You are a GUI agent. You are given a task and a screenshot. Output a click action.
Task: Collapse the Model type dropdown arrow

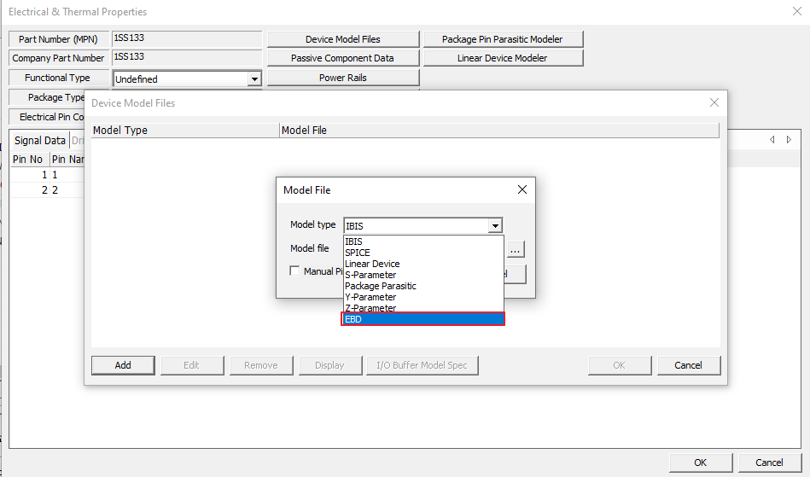pyautogui.click(x=495, y=226)
